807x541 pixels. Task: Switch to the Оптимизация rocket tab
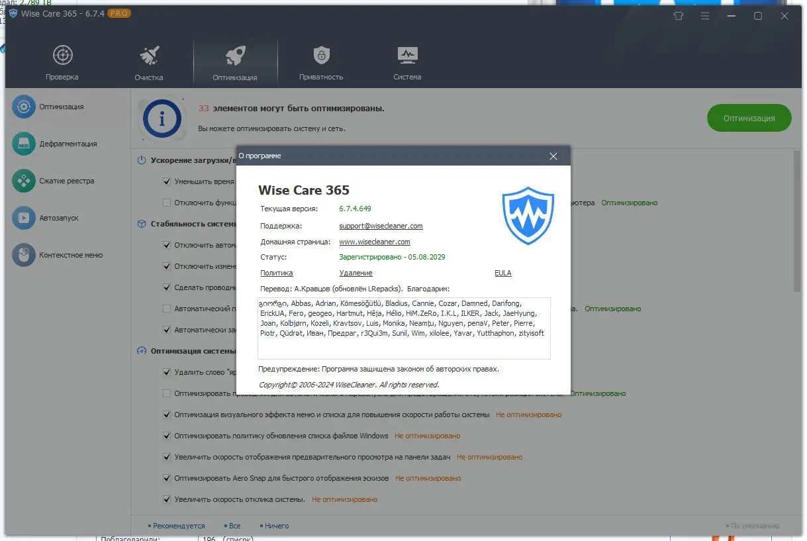coord(235,64)
